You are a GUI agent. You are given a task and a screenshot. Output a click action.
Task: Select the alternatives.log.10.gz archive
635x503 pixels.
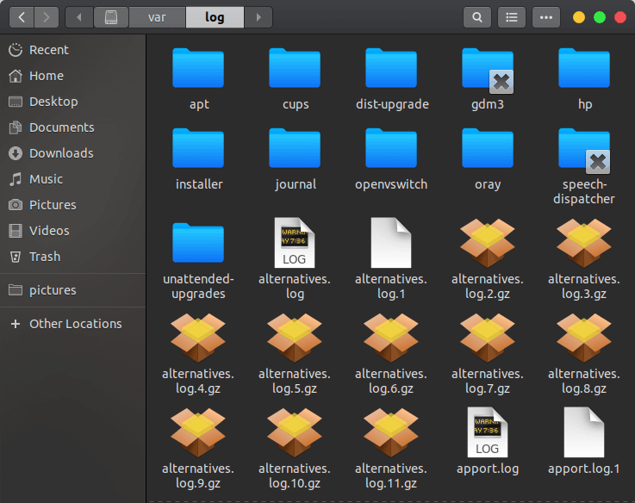pyautogui.click(x=295, y=449)
